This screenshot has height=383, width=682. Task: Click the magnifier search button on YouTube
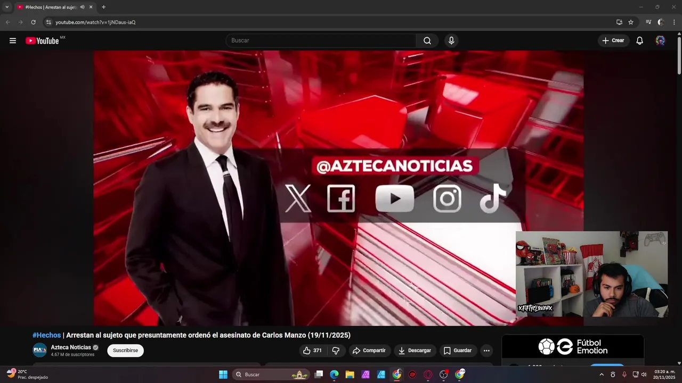(x=427, y=40)
